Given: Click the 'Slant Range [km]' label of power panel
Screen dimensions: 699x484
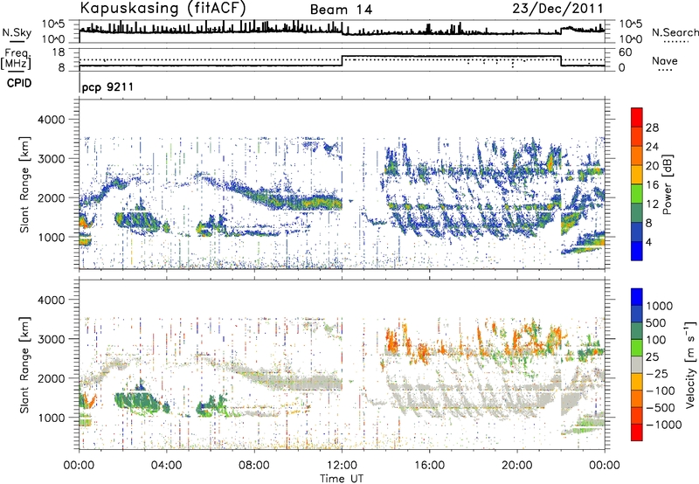Looking at the screenshot, I should [24, 184].
